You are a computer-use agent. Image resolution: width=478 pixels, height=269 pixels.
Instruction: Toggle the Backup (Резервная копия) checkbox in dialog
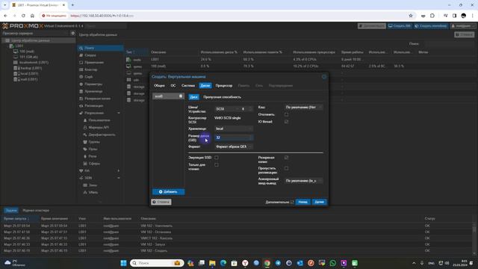pos(286,158)
